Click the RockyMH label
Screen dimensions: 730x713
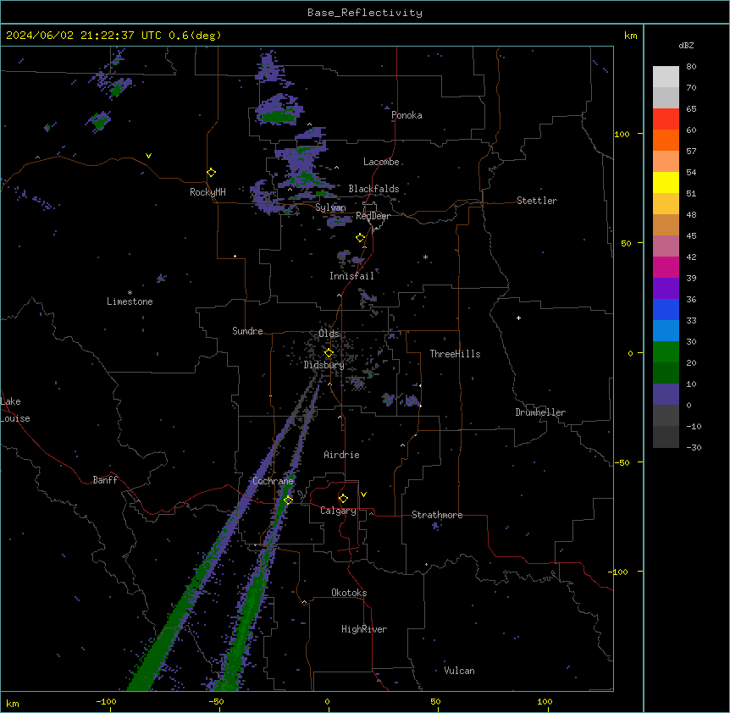(x=207, y=192)
